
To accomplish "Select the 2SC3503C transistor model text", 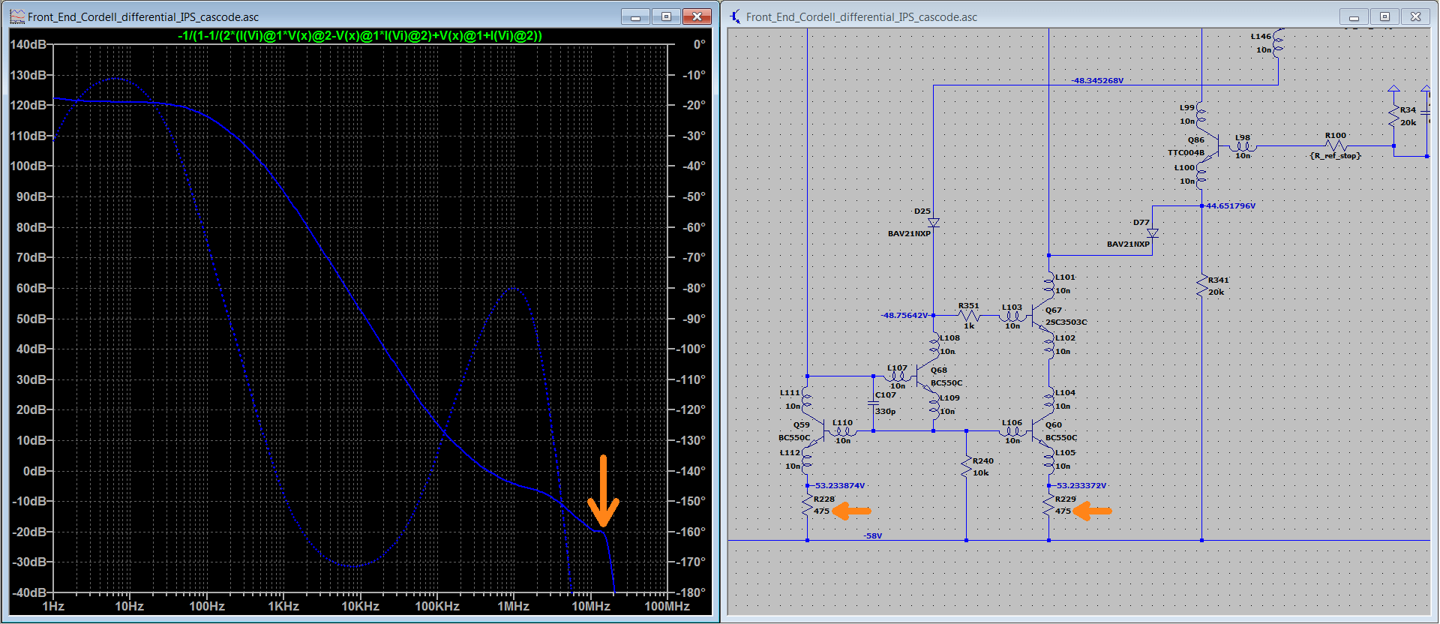I will 1066,322.
